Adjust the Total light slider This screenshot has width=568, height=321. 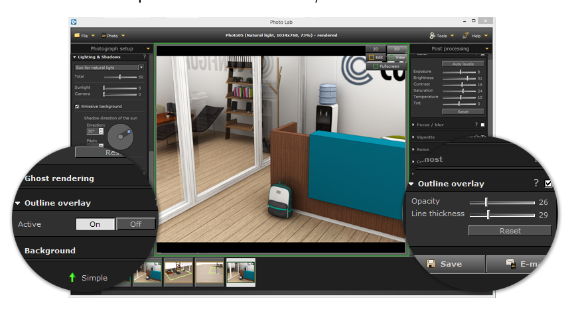tap(120, 77)
